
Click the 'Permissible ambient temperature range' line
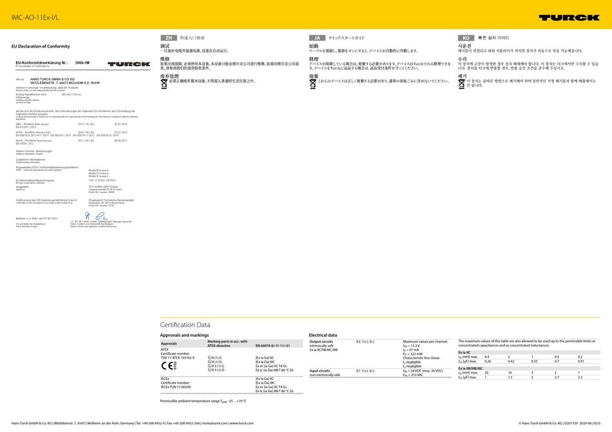coord(203,401)
